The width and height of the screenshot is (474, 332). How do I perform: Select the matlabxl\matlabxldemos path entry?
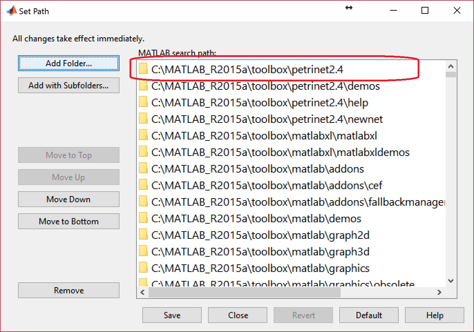[x=291, y=152]
